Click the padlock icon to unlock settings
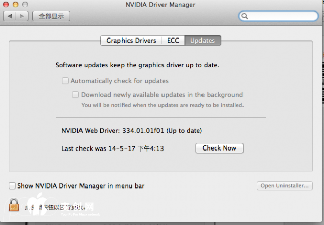Image resolution: width=324 pixels, height=225 pixels. pyautogui.click(x=14, y=205)
